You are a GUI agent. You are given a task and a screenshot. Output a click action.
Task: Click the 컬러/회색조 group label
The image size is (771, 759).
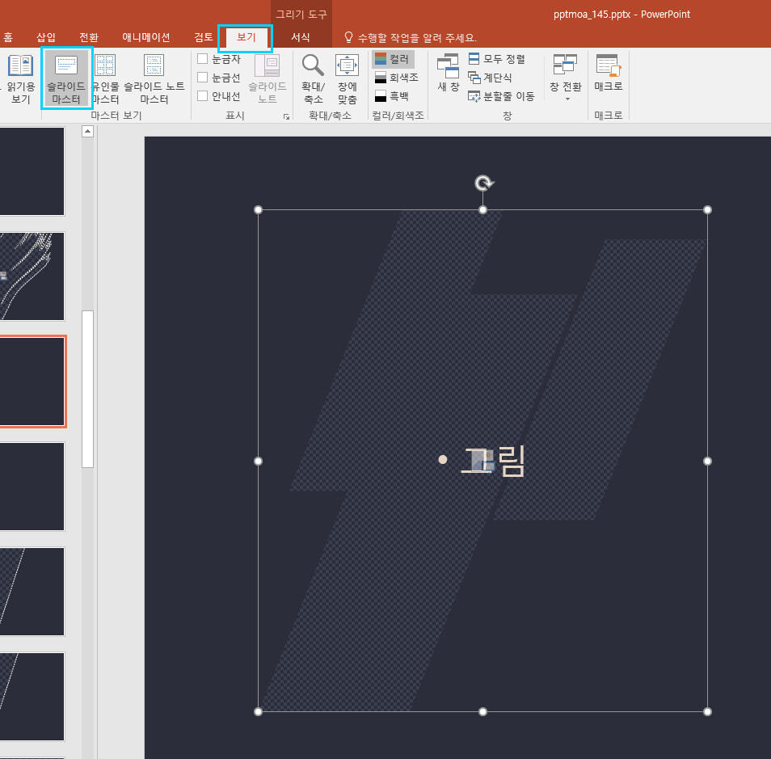398,116
